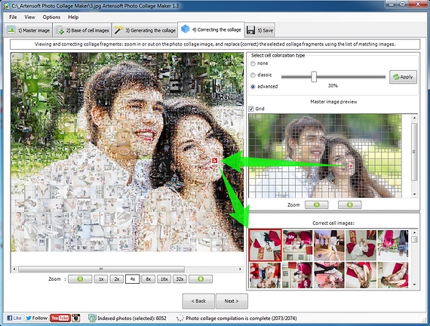
Task: Click the Apply colorization button
Action: (x=403, y=77)
